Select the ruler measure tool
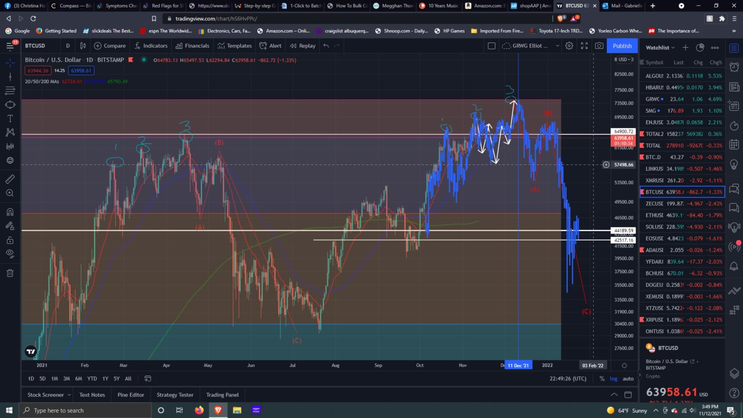The image size is (743, 418). pyautogui.click(x=10, y=179)
